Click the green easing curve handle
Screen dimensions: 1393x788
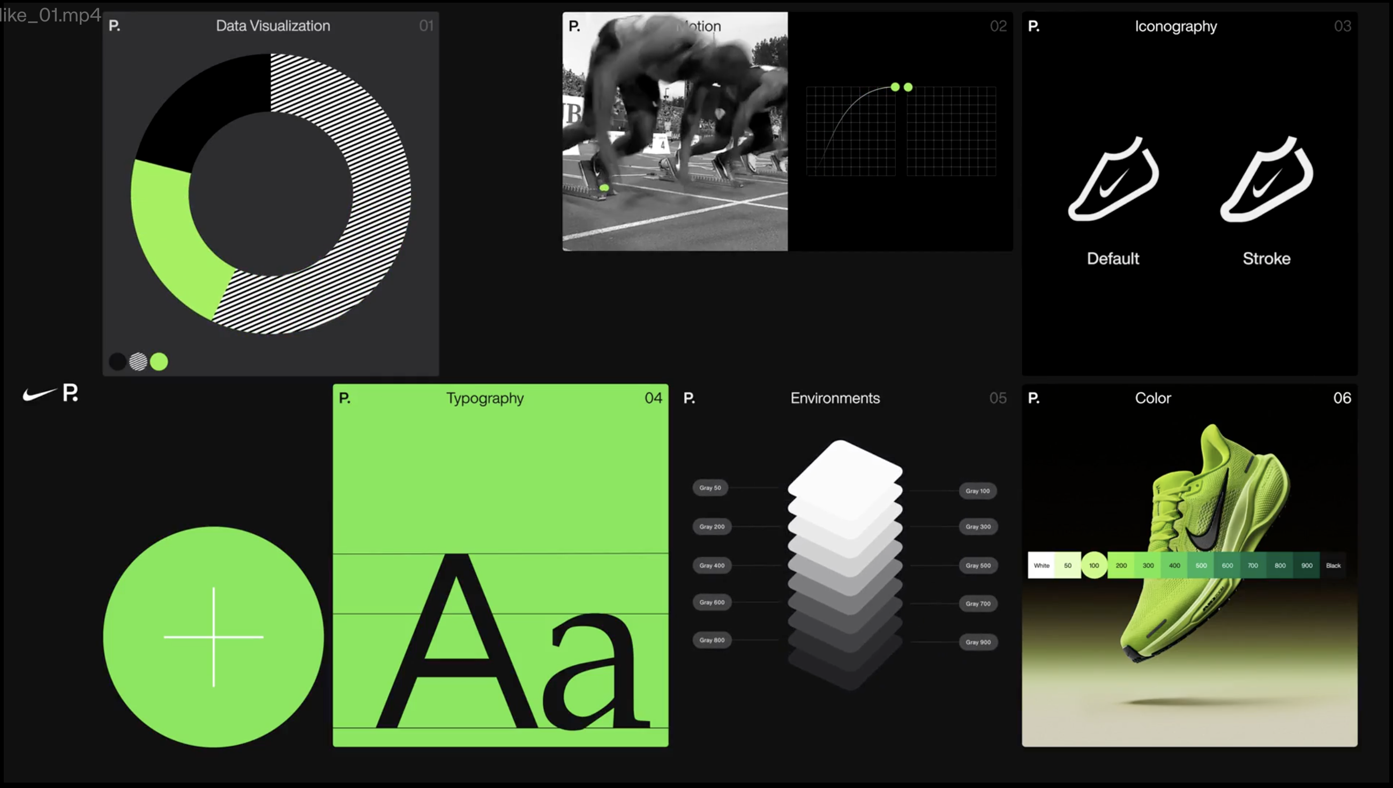point(895,87)
